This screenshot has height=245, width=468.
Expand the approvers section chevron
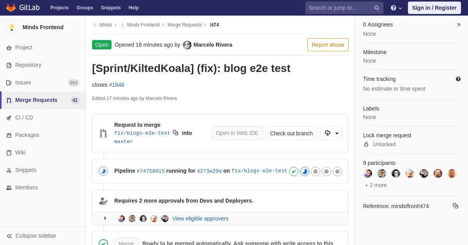tap(105, 218)
